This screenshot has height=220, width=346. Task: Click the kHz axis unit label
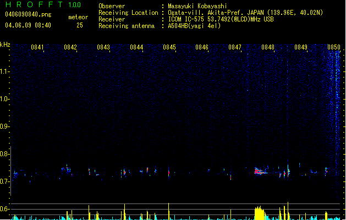[x=5, y=45]
